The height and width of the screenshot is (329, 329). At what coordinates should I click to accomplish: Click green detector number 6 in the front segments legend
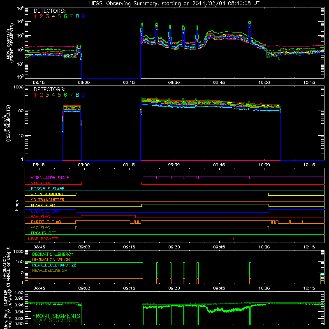(x=65, y=16)
